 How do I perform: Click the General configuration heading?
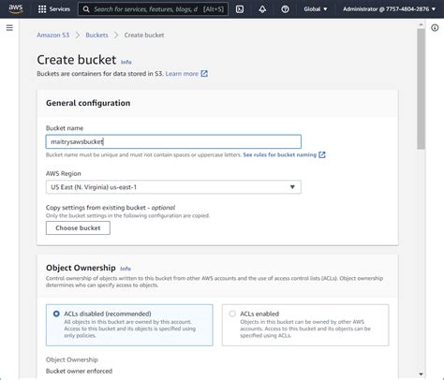(88, 103)
